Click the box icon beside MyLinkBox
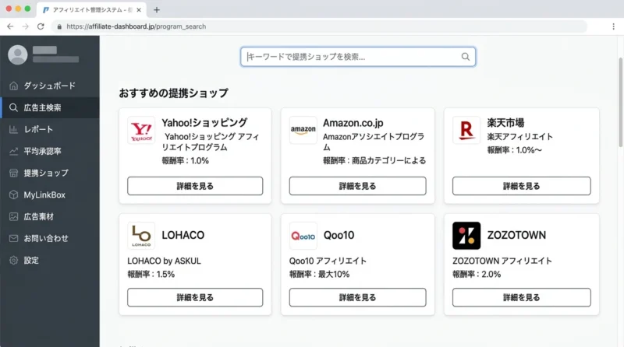This screenshot has width=624, height=347. (13, 195)
